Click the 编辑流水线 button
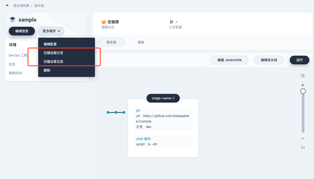Screen dimensions: 314x179 point(269,60)
